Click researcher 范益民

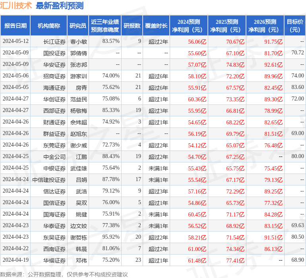click(x=79, y=99)
